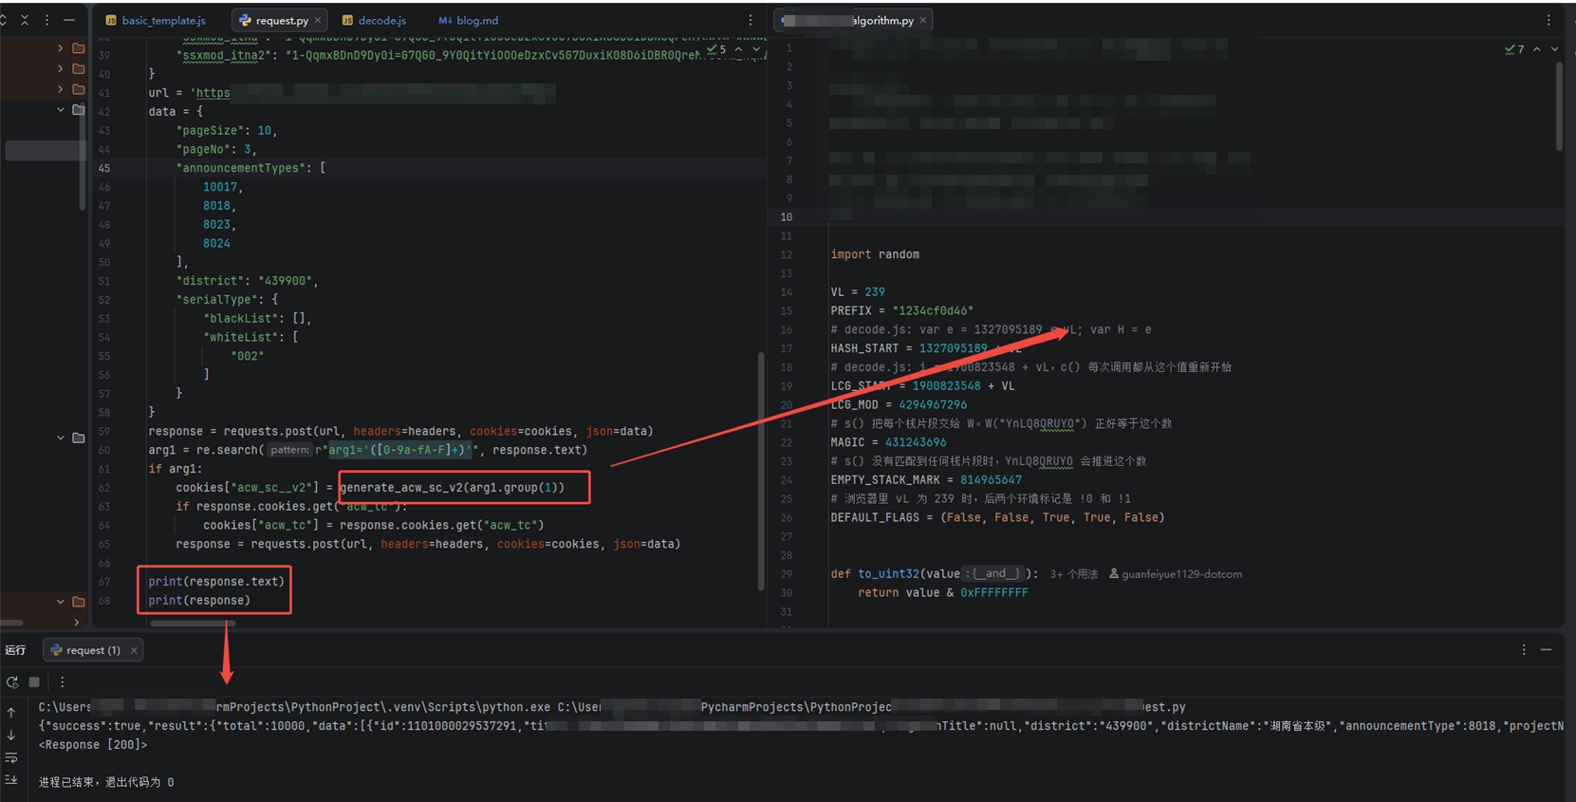Minimize the Run tool window
Viewport: 1576px width, 802px height.
[1547, 650]
